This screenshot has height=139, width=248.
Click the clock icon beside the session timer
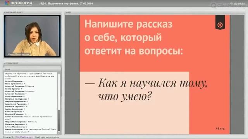231,3
